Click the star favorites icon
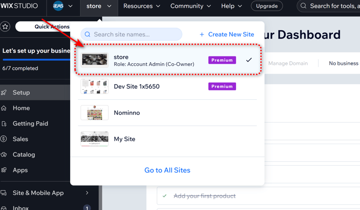 click(x=5, y=27)
